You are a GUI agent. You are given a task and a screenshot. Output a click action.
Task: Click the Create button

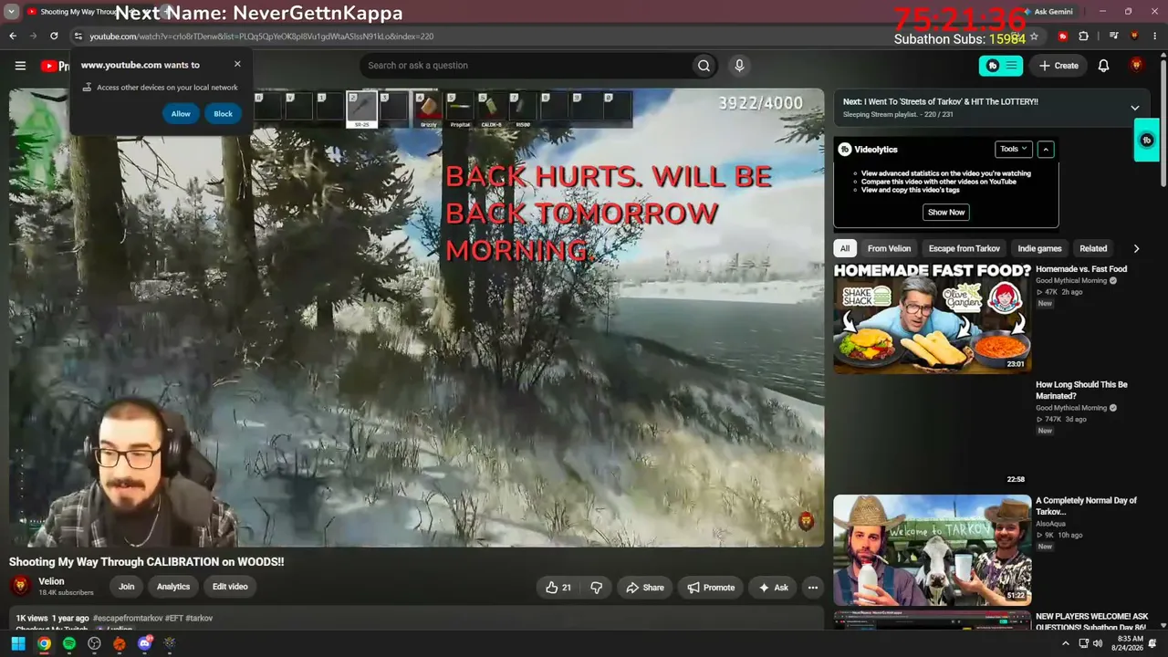click(1058, 66)
